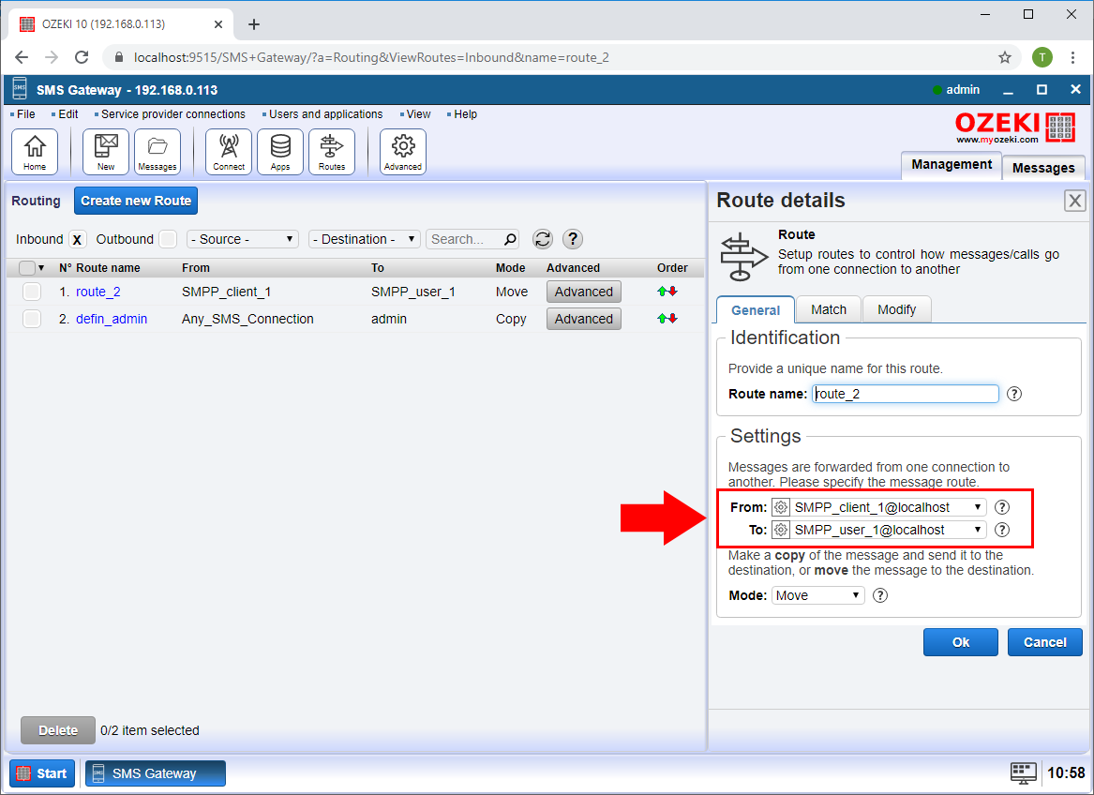Go back in browser
1094x795 pixels.
tap(22, 57)
